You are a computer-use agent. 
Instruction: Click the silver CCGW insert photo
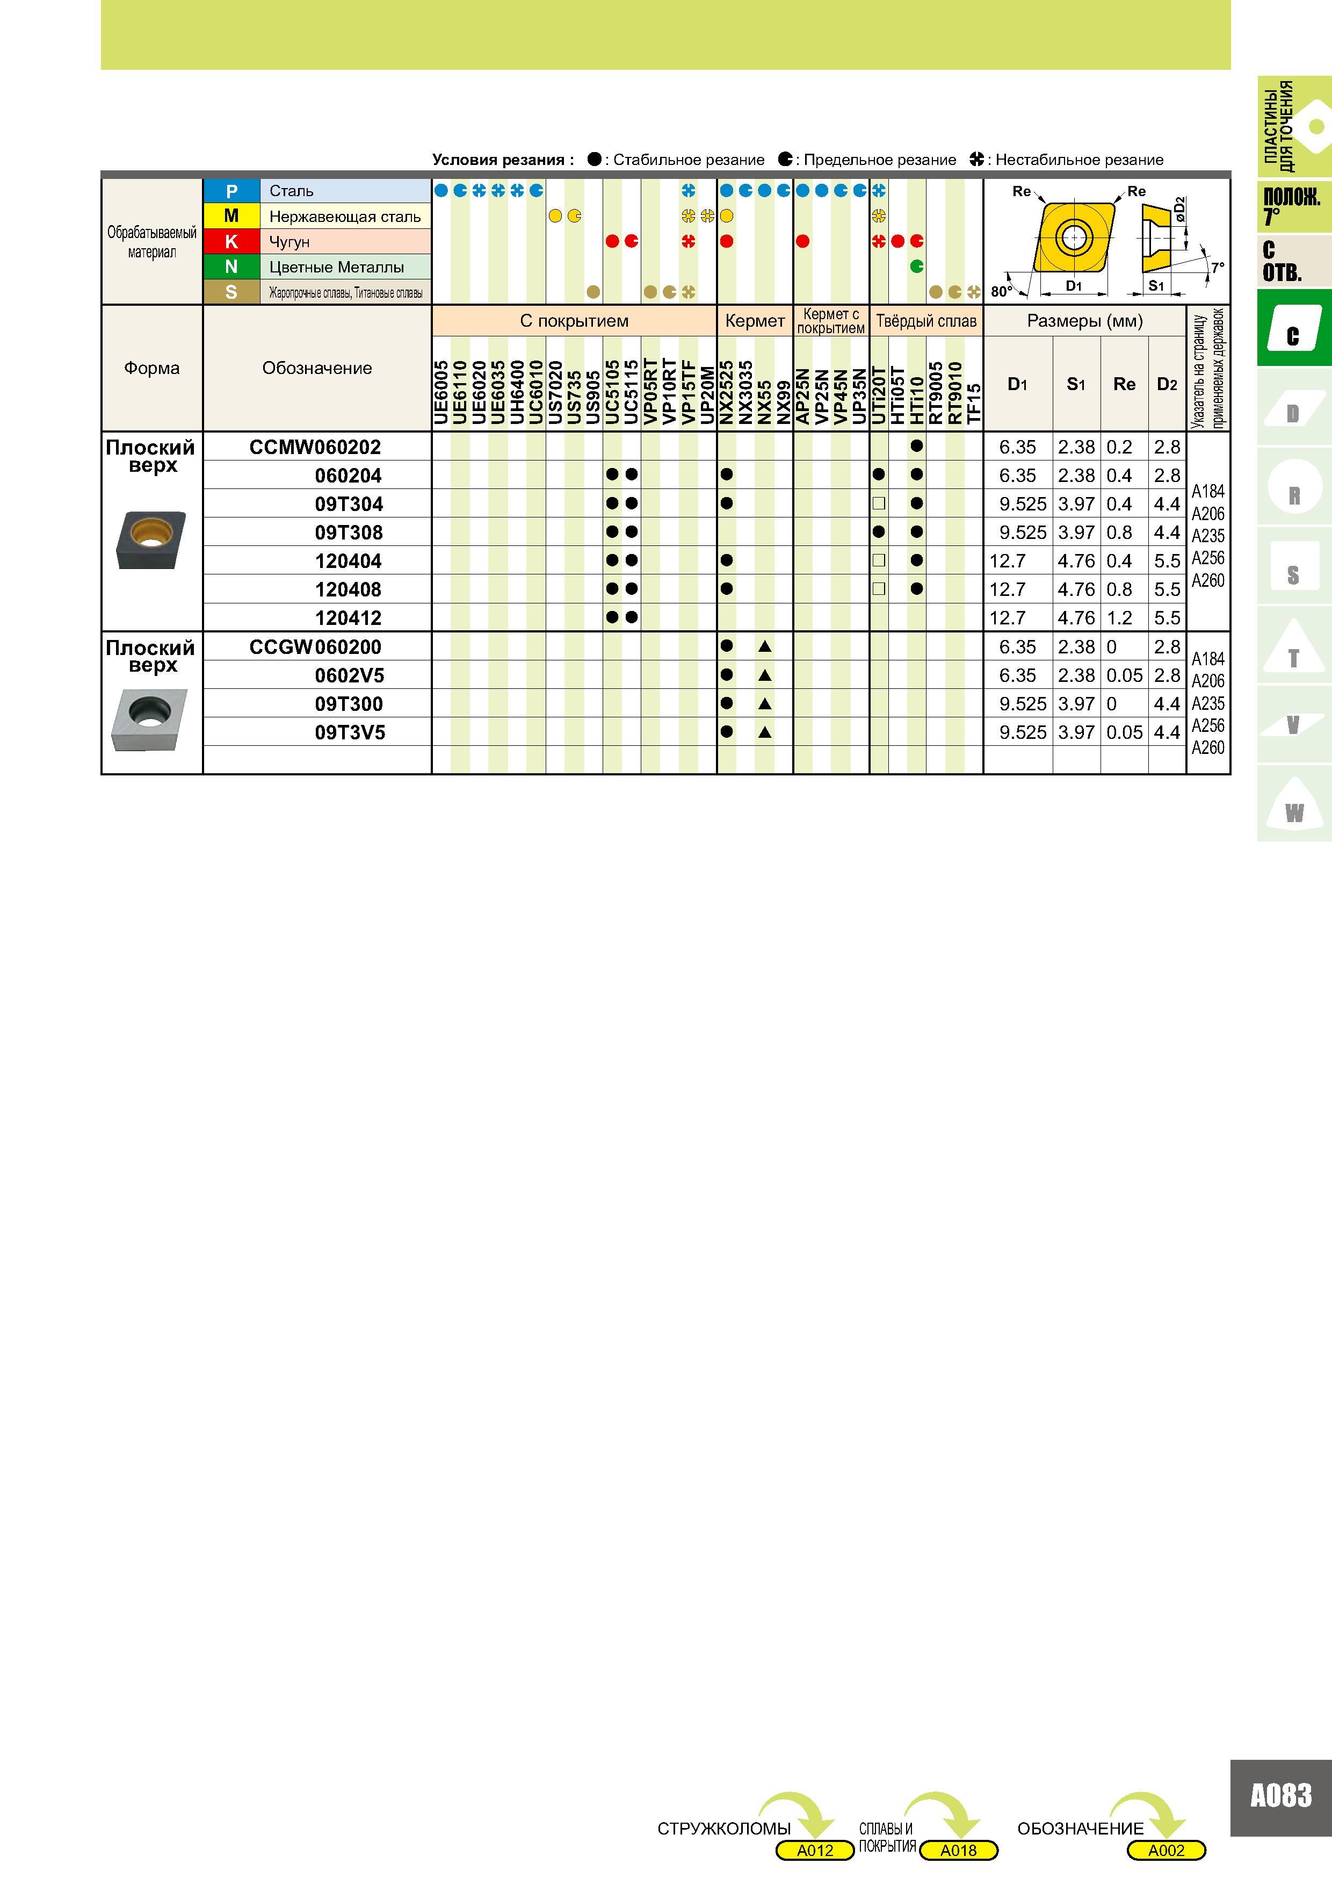149,720
